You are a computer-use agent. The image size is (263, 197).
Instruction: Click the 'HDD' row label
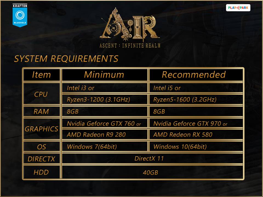click(x=41, y=172)
